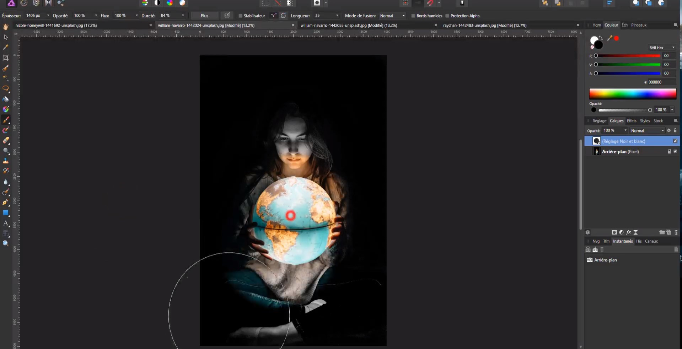Open the Canaux panel tab

tap(651, 241)
